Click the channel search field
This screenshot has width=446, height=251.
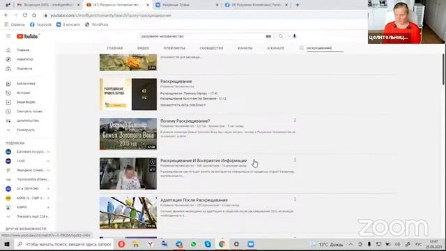click(325, 48)
